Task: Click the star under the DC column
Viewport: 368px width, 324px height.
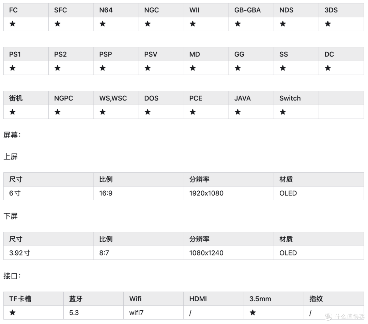Action: (x=328, y=68)
